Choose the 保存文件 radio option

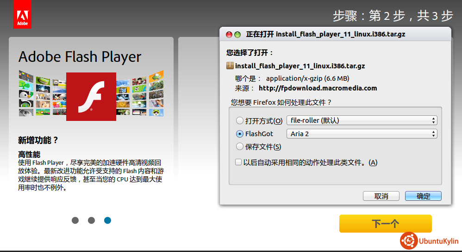240,147
